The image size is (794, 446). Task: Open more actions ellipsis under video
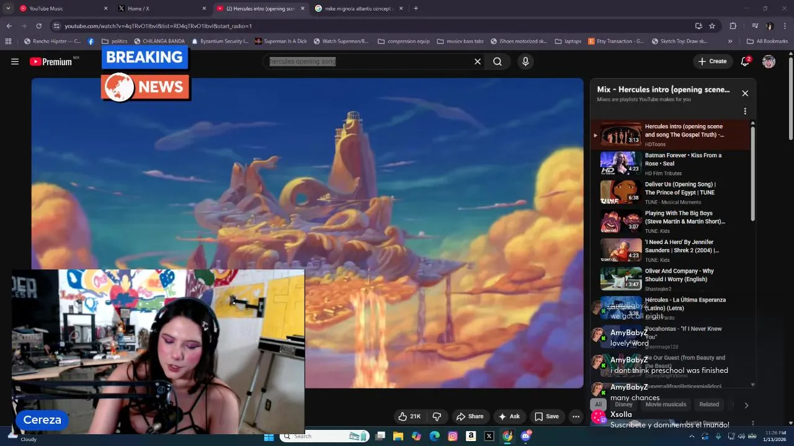[576, 416]
